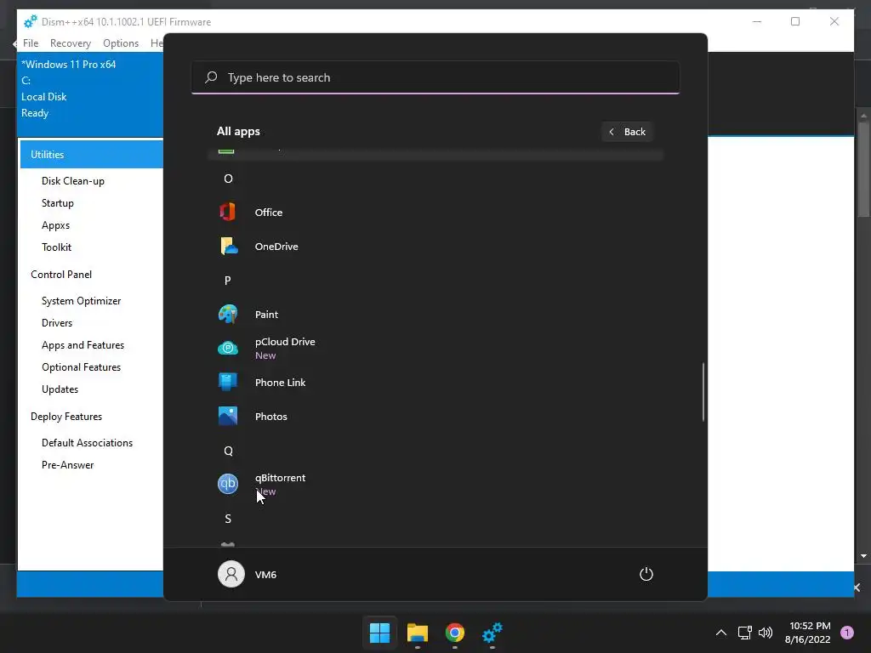The image size is (871, 653).
Task: Jump to the letter Q section header
Action: tap(228, 451)
